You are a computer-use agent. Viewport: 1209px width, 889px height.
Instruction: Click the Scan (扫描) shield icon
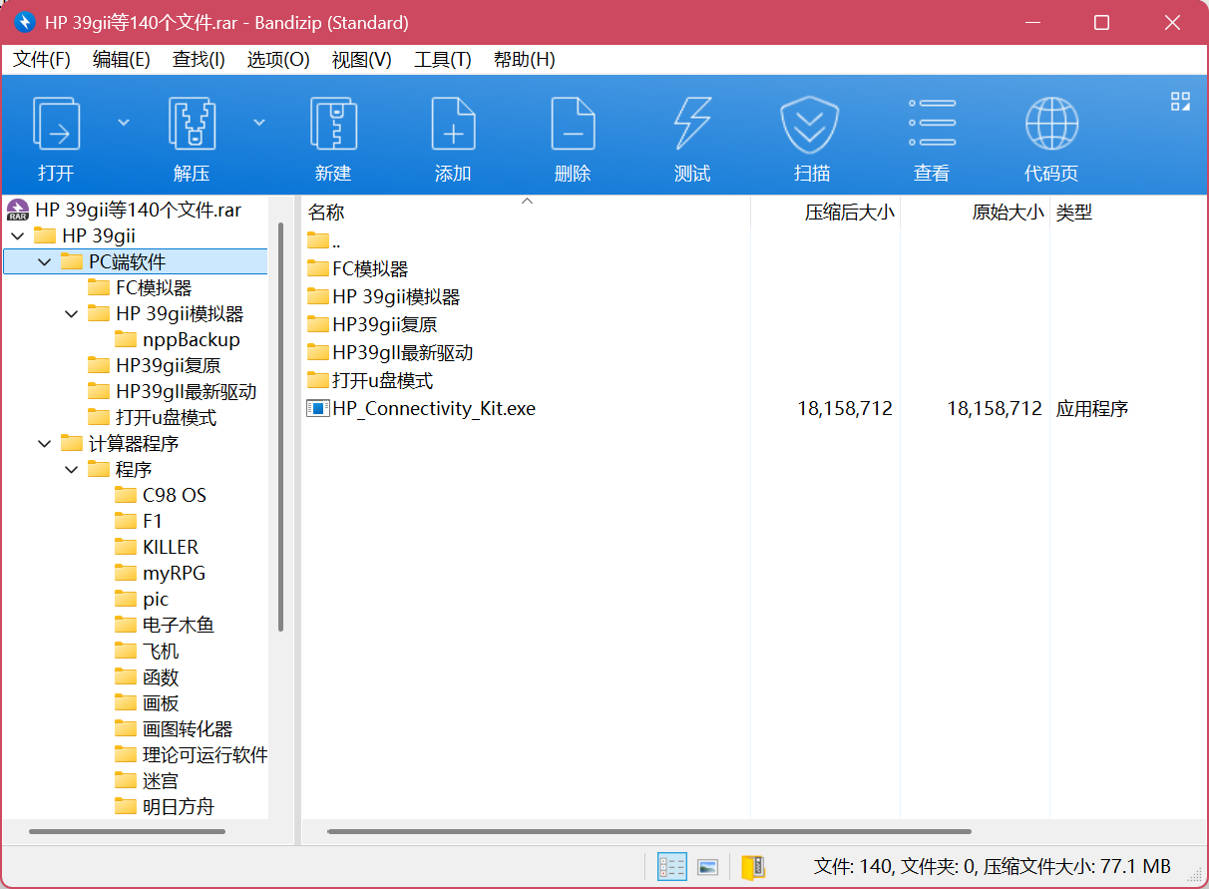812,124
